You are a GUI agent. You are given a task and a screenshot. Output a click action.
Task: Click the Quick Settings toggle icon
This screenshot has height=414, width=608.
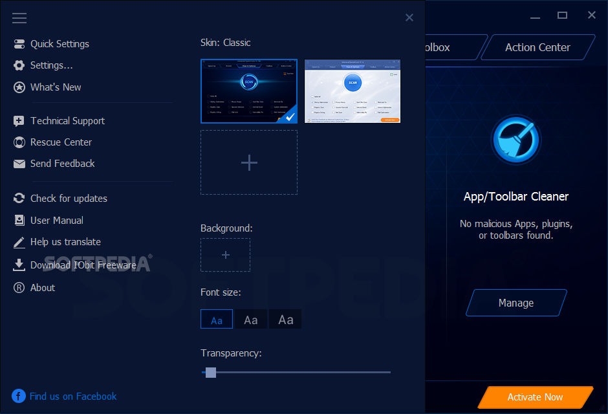(19, 44)
